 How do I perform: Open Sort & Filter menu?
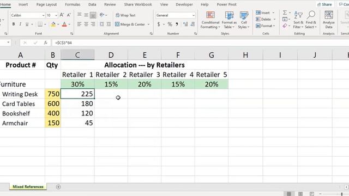298,20
